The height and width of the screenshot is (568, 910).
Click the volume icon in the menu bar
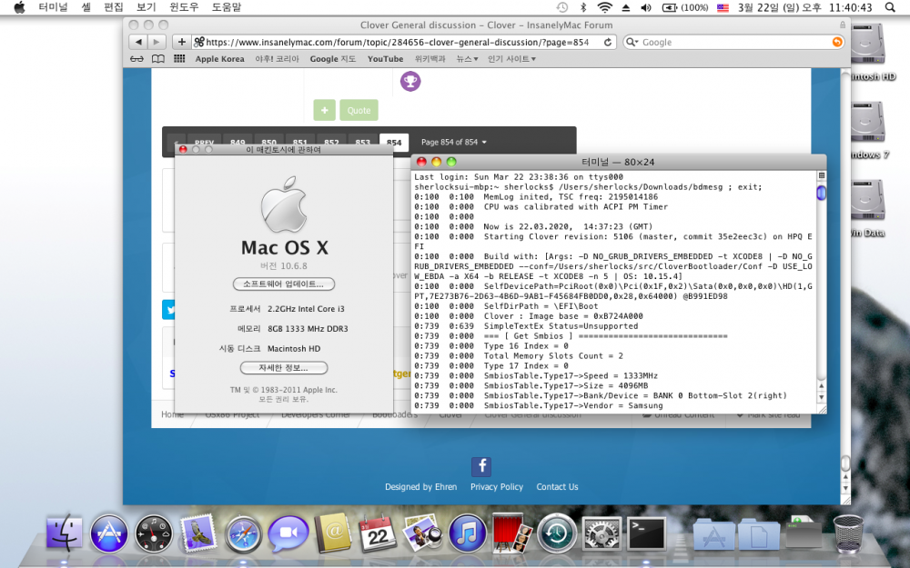click(x=646, y=7)
